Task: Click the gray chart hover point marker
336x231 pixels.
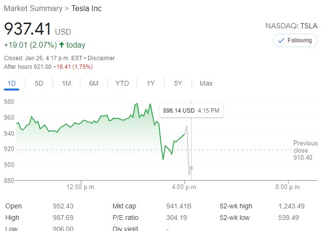Action: [191, 168]
